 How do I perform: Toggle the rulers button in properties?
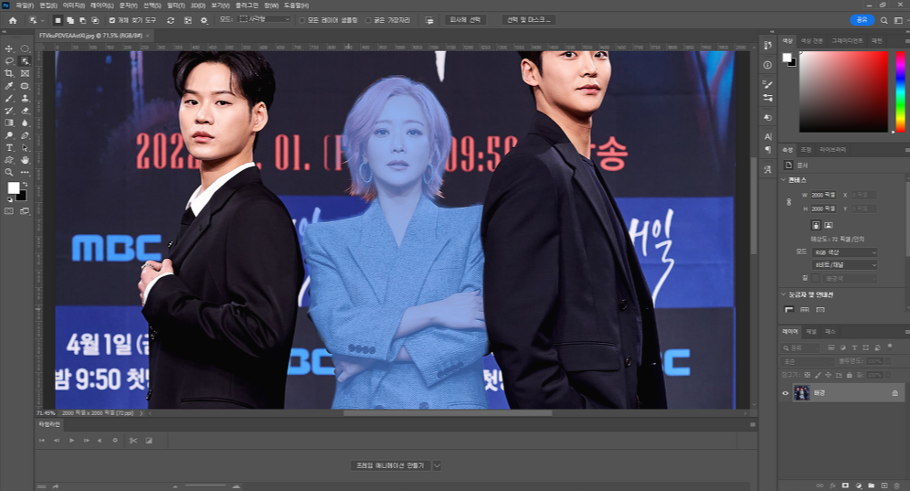(789, 310)
